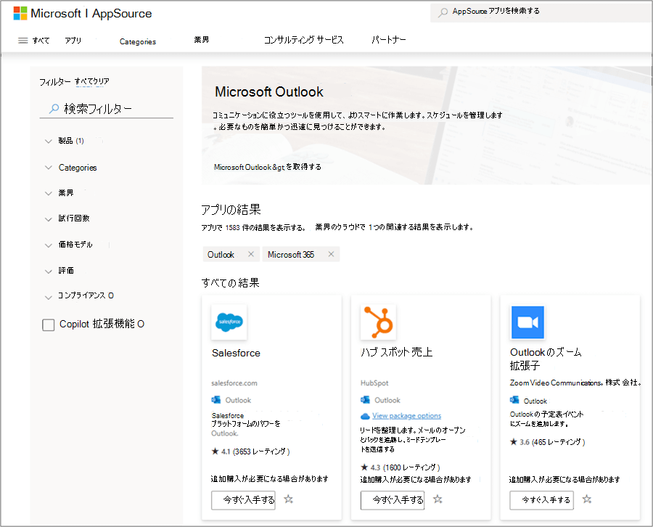
Task: Remove the Microsoft 365 filter chip
Action: [331, 254]
